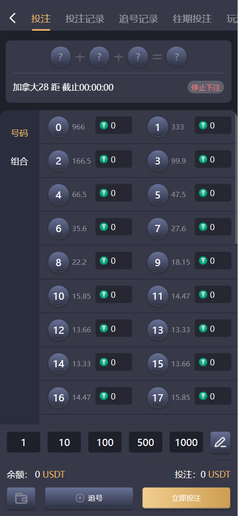
Task: Pick number ball 5
Action: [158, 195]
